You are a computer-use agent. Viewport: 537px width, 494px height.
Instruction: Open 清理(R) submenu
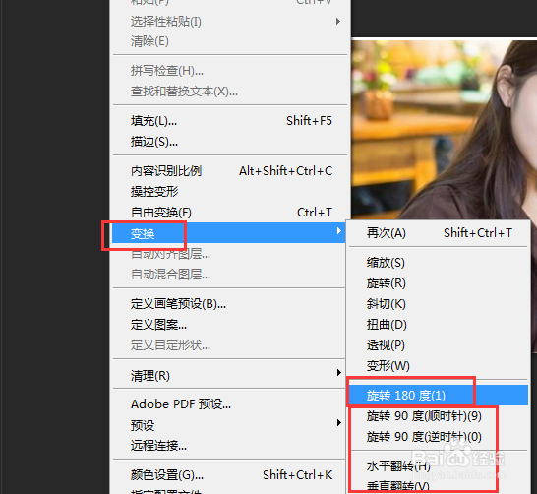[229, 376]
